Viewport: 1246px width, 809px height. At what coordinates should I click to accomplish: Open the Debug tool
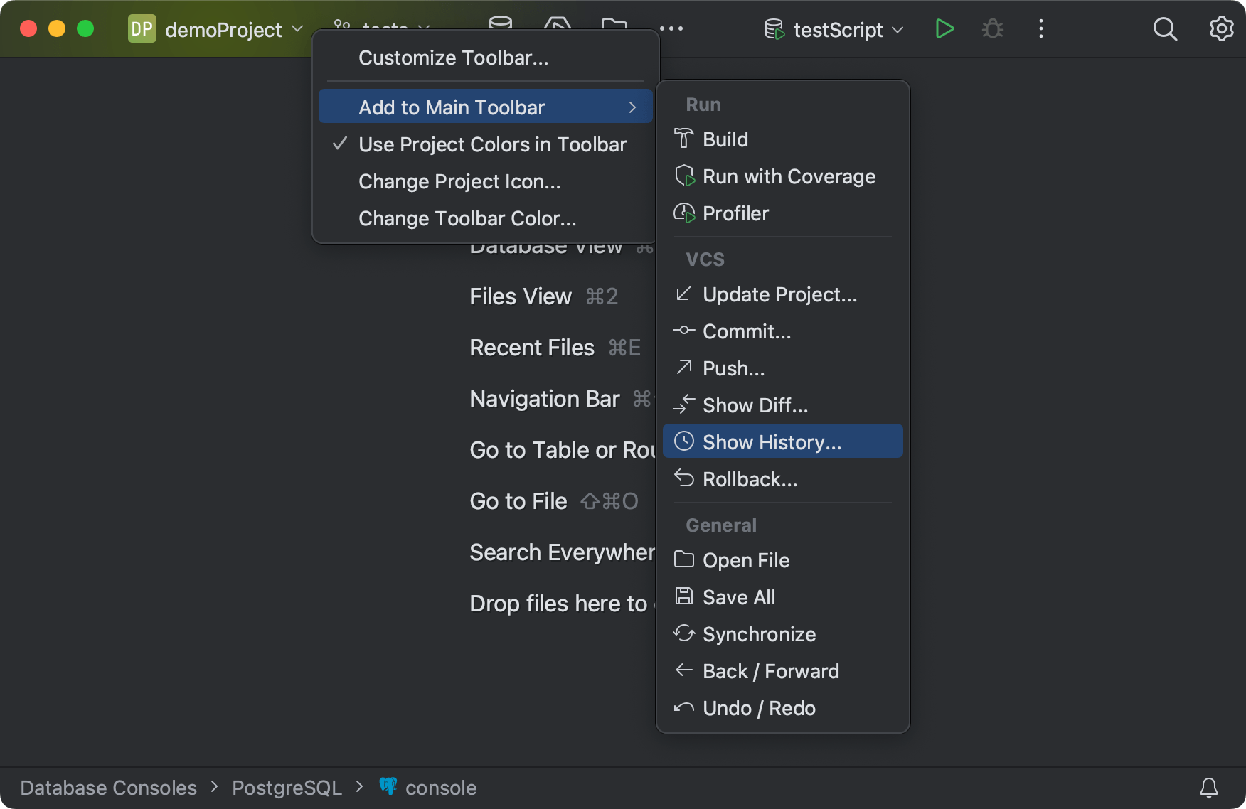tap(992, 29)
